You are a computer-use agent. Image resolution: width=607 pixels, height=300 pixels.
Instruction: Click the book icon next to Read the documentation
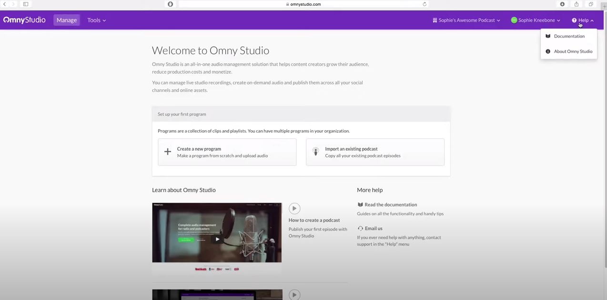point(360,205)
